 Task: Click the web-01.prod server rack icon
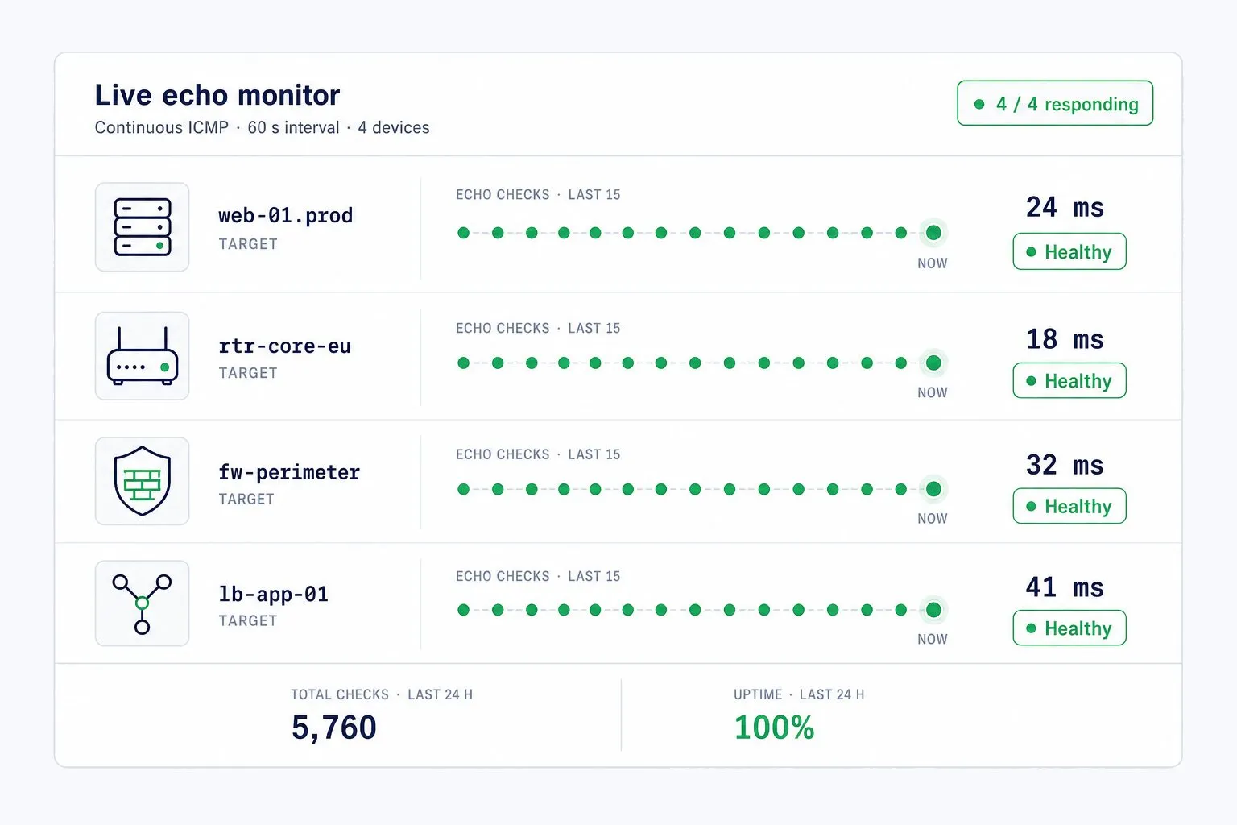(x=143, y=227)
